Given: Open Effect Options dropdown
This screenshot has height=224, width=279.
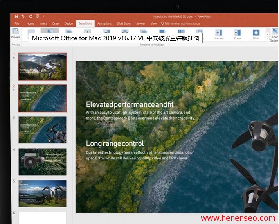Looking at the screenshot, I should pyautogui.click(x=274, y=35).
